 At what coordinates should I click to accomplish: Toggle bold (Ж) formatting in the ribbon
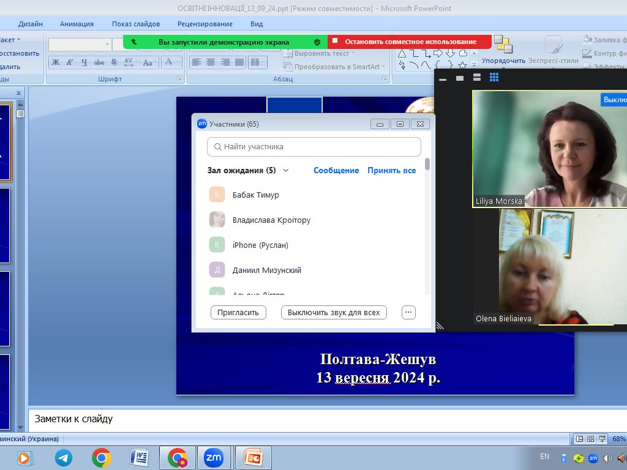[x=56, y=62]
